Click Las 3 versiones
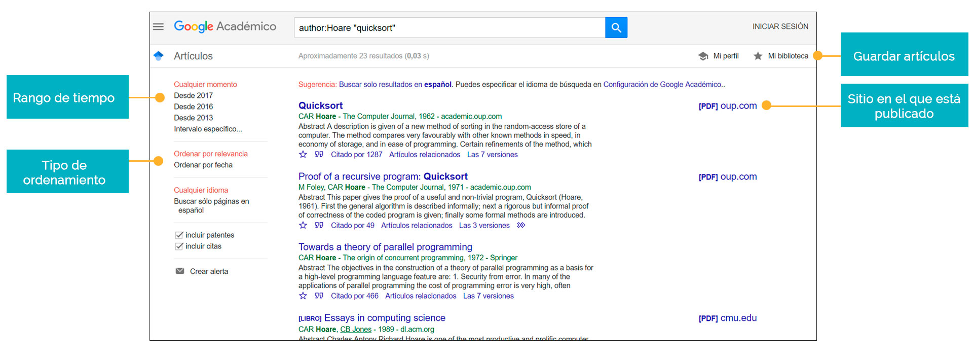The width and height of the screenshot is (973, 359). [x=484, y=225]
